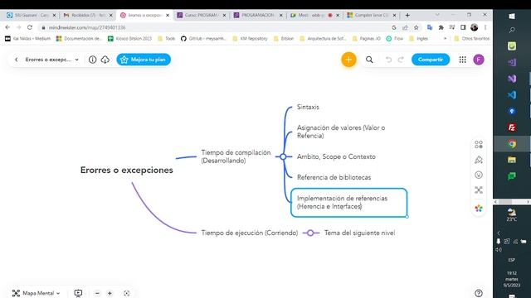This screenshot has width=531, height=298.
Task: Open the map title dropdown chevron
Action: tap(77, 60)
